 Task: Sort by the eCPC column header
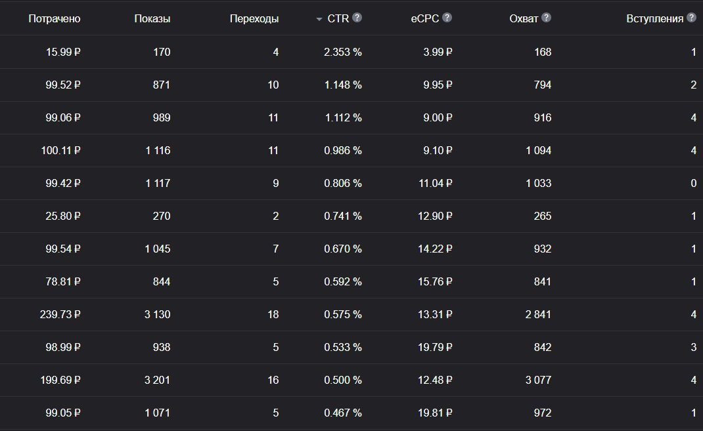[425, 19]
